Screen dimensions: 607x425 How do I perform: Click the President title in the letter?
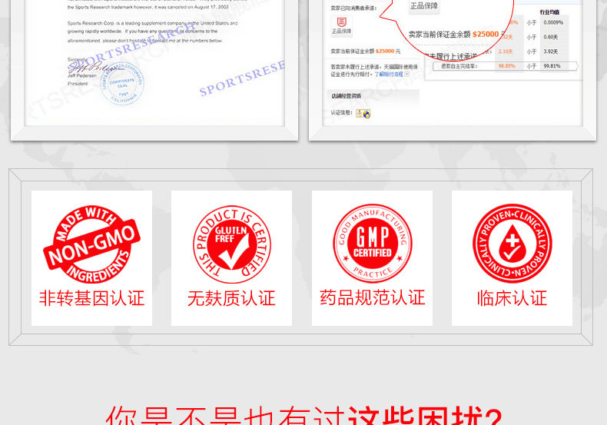[78, 84]
